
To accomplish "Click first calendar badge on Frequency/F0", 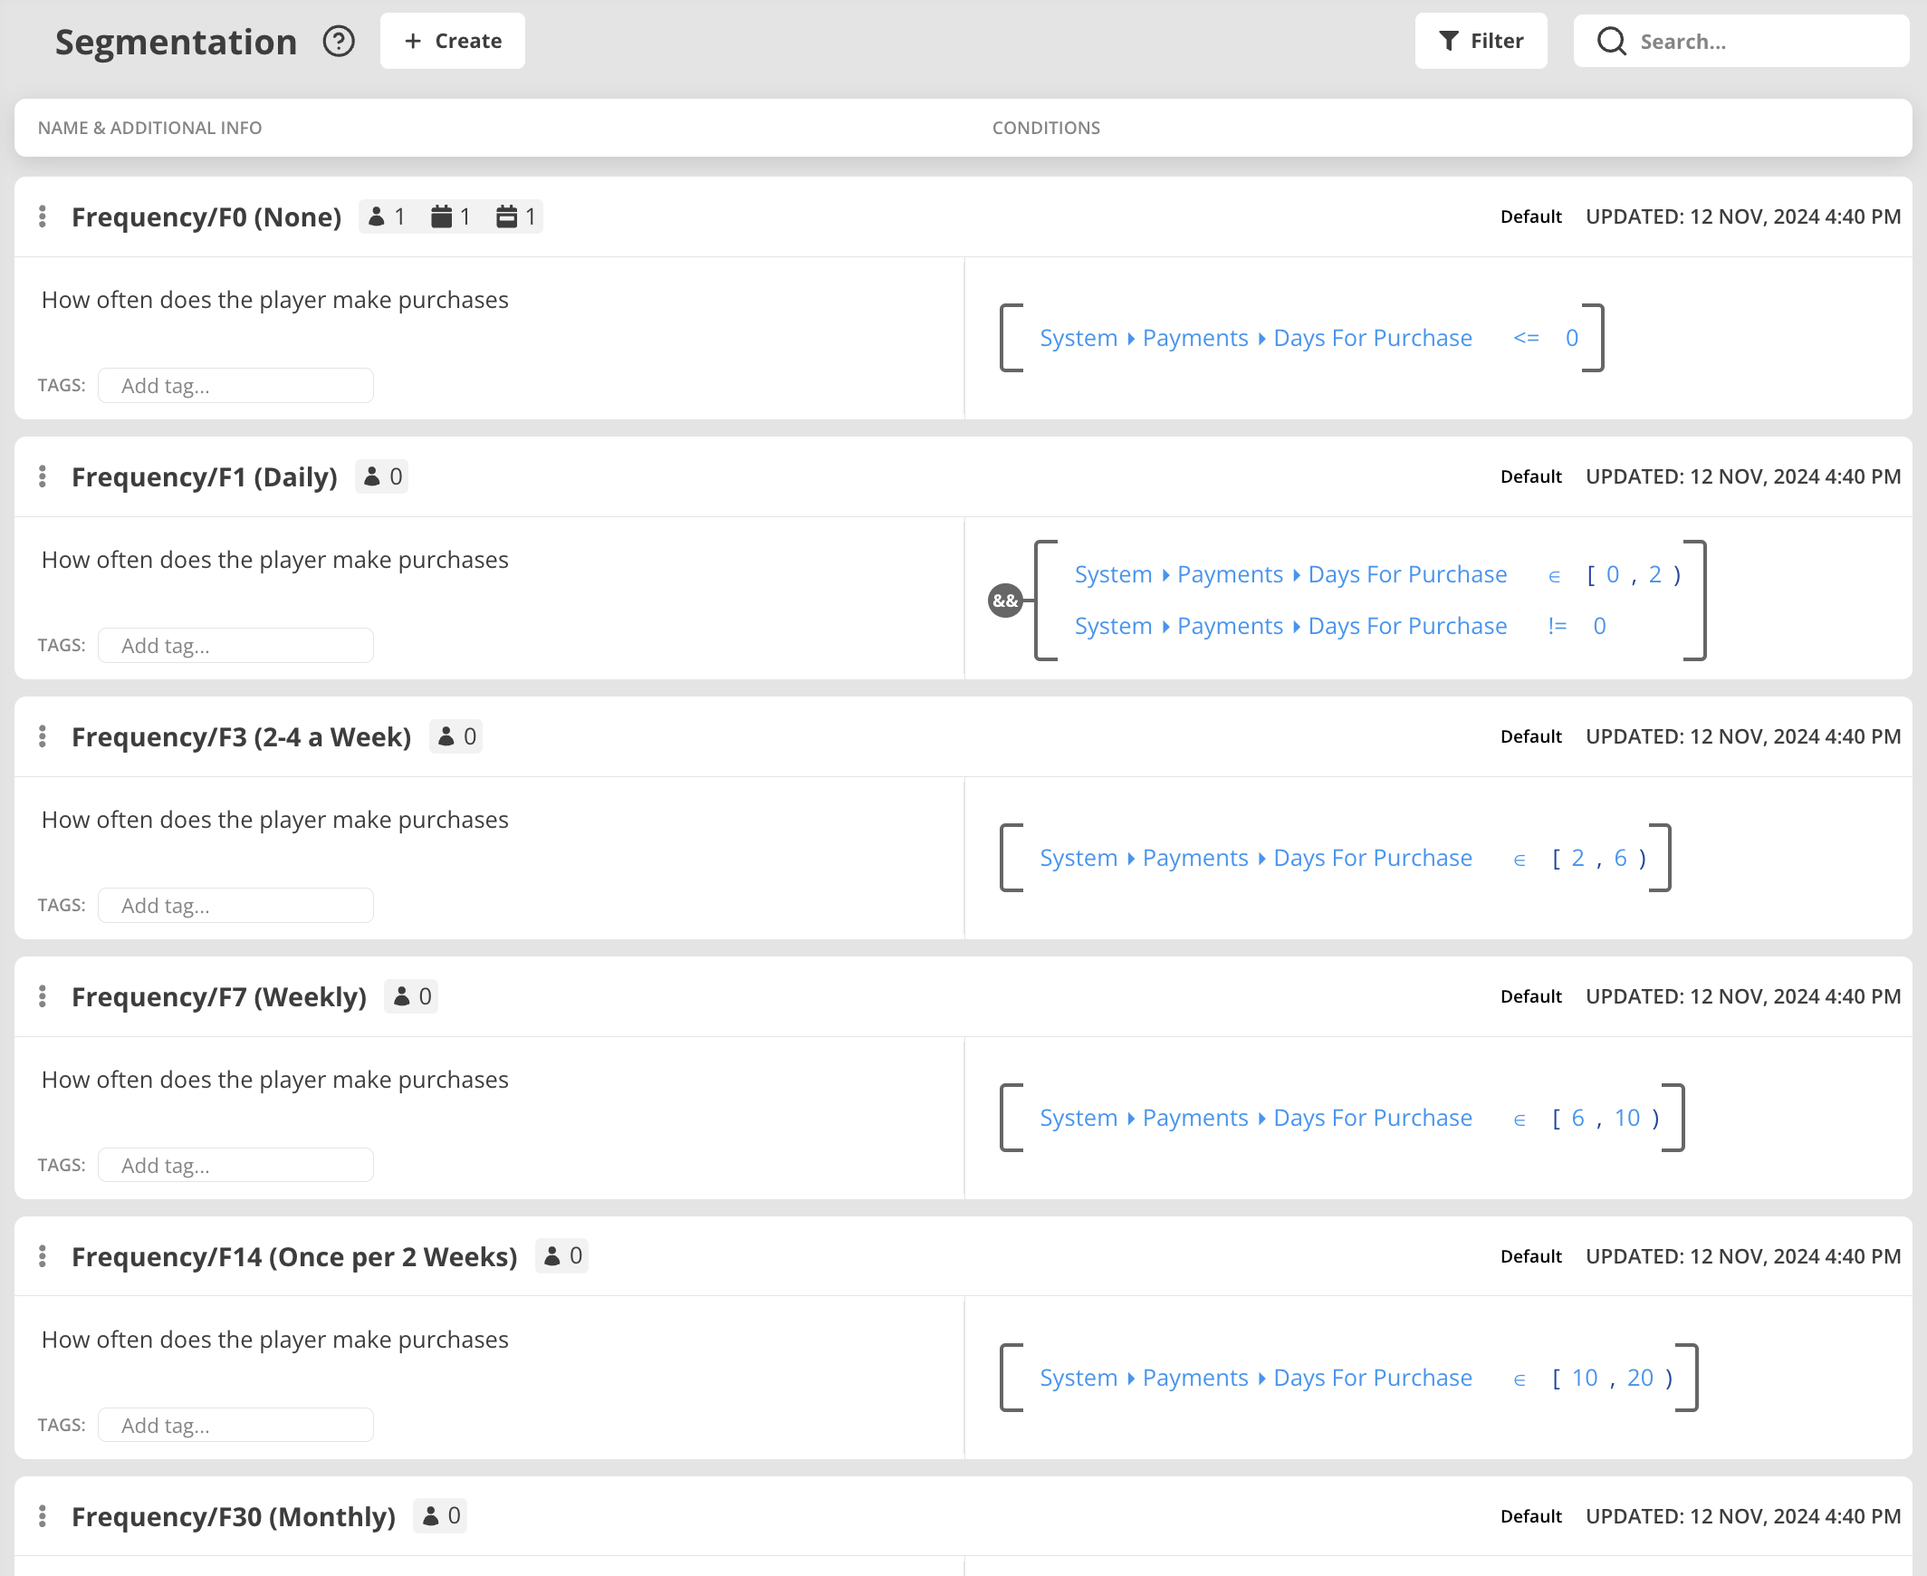I will click(x=451, y=217).
